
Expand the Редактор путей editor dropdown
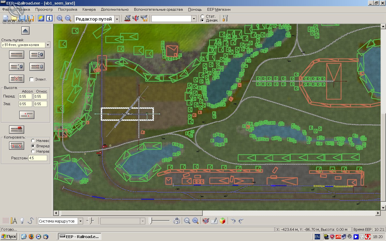(x=117, y=19)
